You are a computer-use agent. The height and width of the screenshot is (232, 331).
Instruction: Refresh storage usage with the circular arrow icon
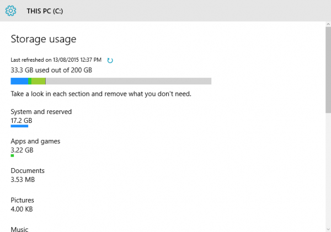[x=110, y=60]
